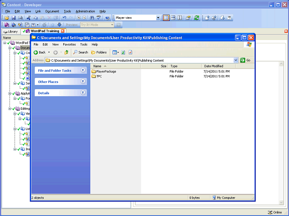The width and height of the screenshot is (289, 216).
Task: Click the Explorer address path field
Action: (140, 60)
